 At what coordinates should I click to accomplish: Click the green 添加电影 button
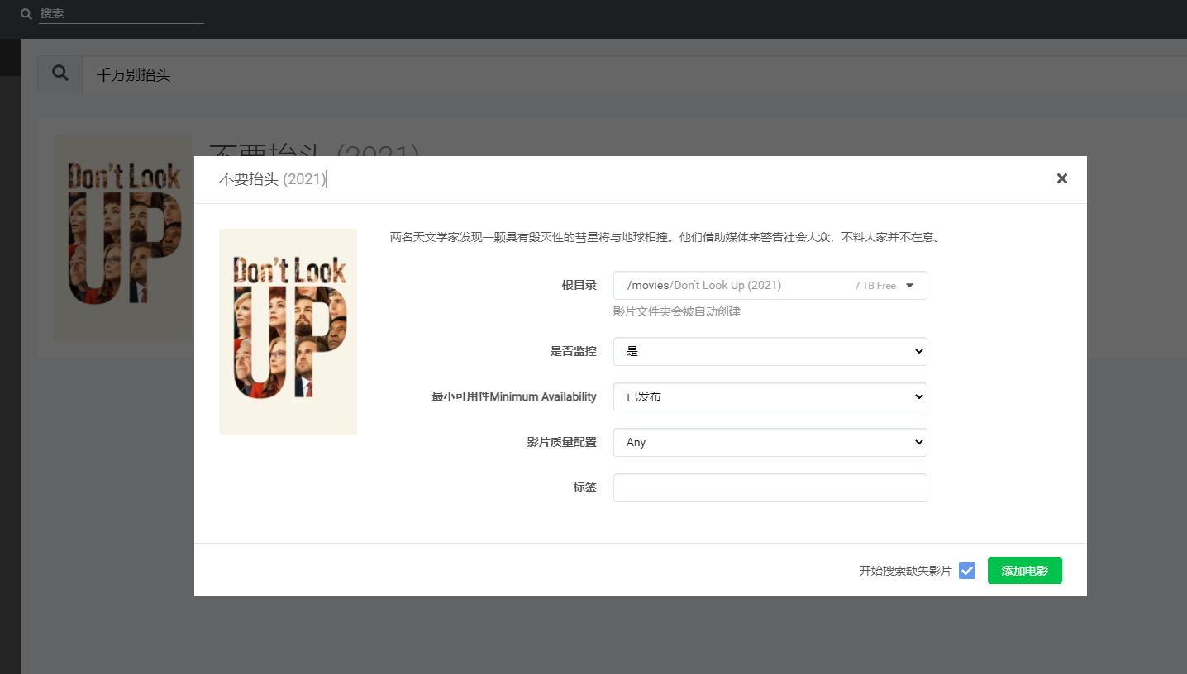1025,571
